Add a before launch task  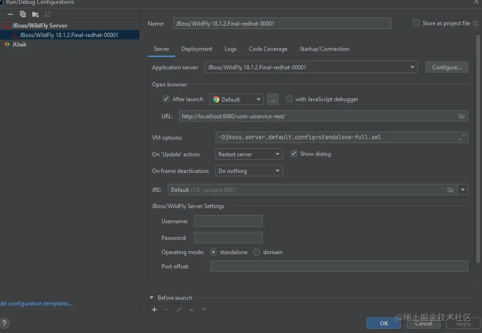click(154, 310)
